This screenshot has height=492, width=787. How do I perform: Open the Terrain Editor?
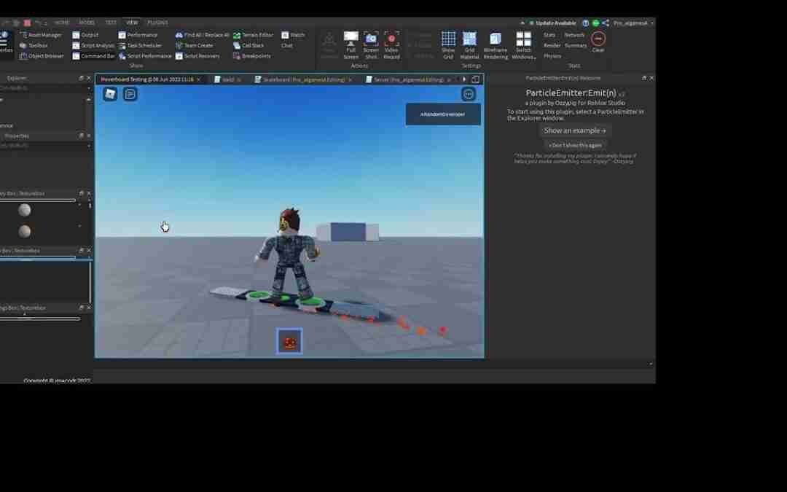[x=253, y=35]
